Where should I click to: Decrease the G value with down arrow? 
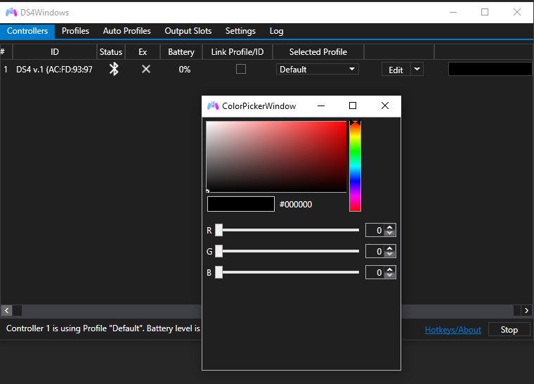389,255
